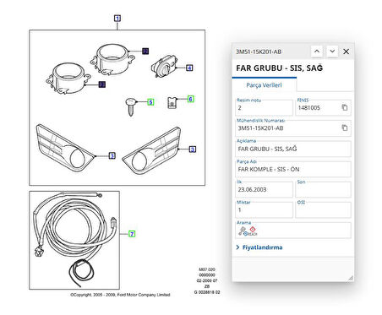Select callout 2 beside the upper fog lamp housing

[145, 51]
